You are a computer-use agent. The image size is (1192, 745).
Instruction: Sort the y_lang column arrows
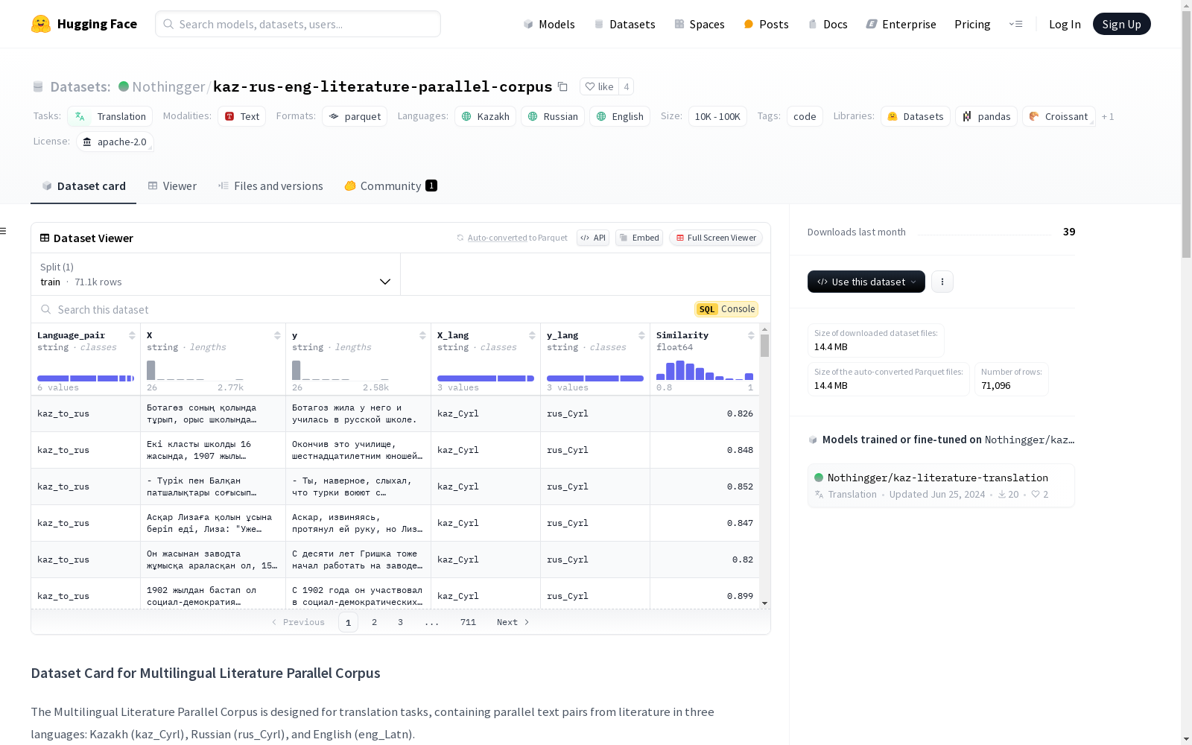tap(641, 335)
